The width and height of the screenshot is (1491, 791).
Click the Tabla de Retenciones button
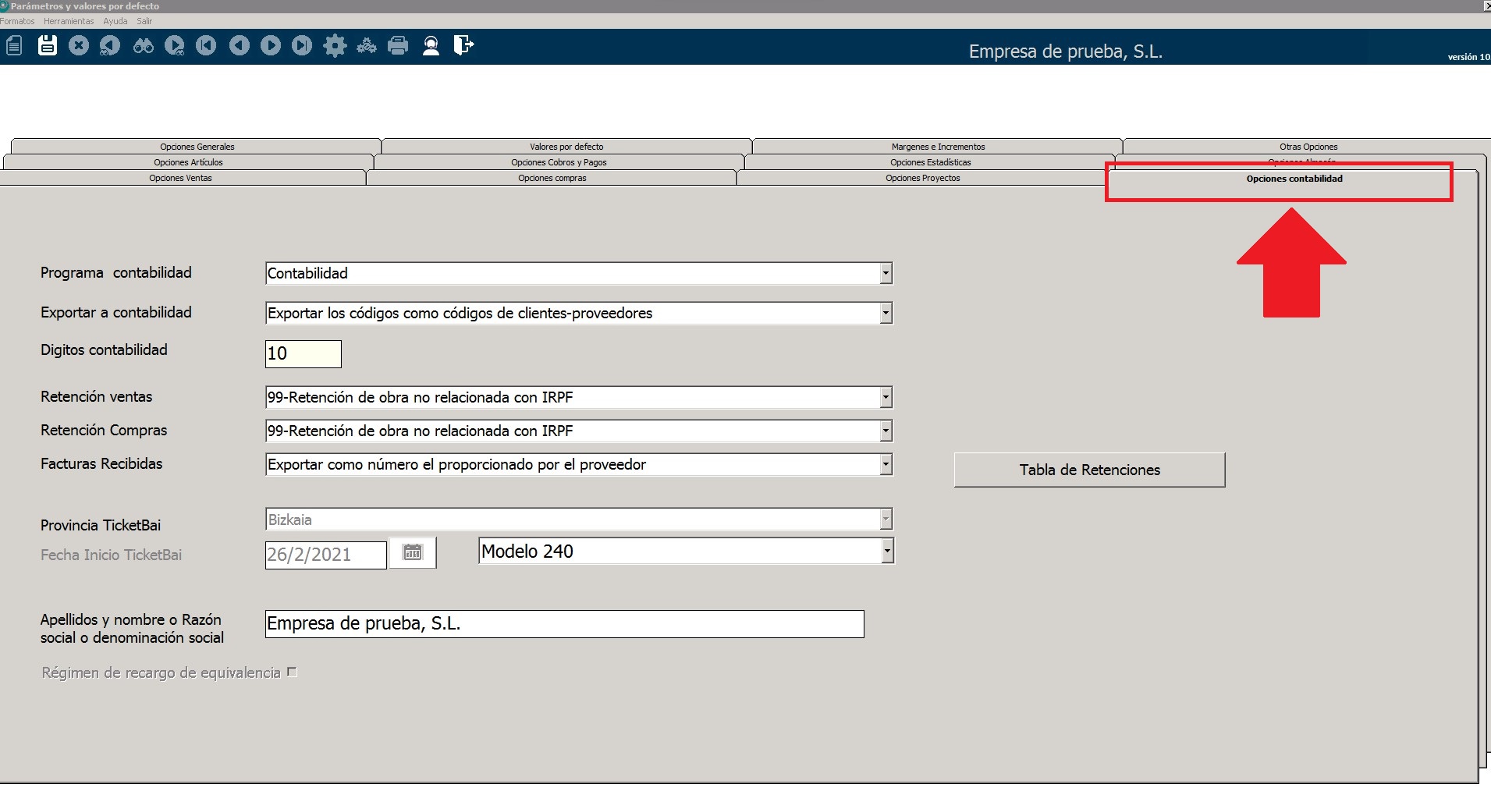click(x=1089, y=470)
